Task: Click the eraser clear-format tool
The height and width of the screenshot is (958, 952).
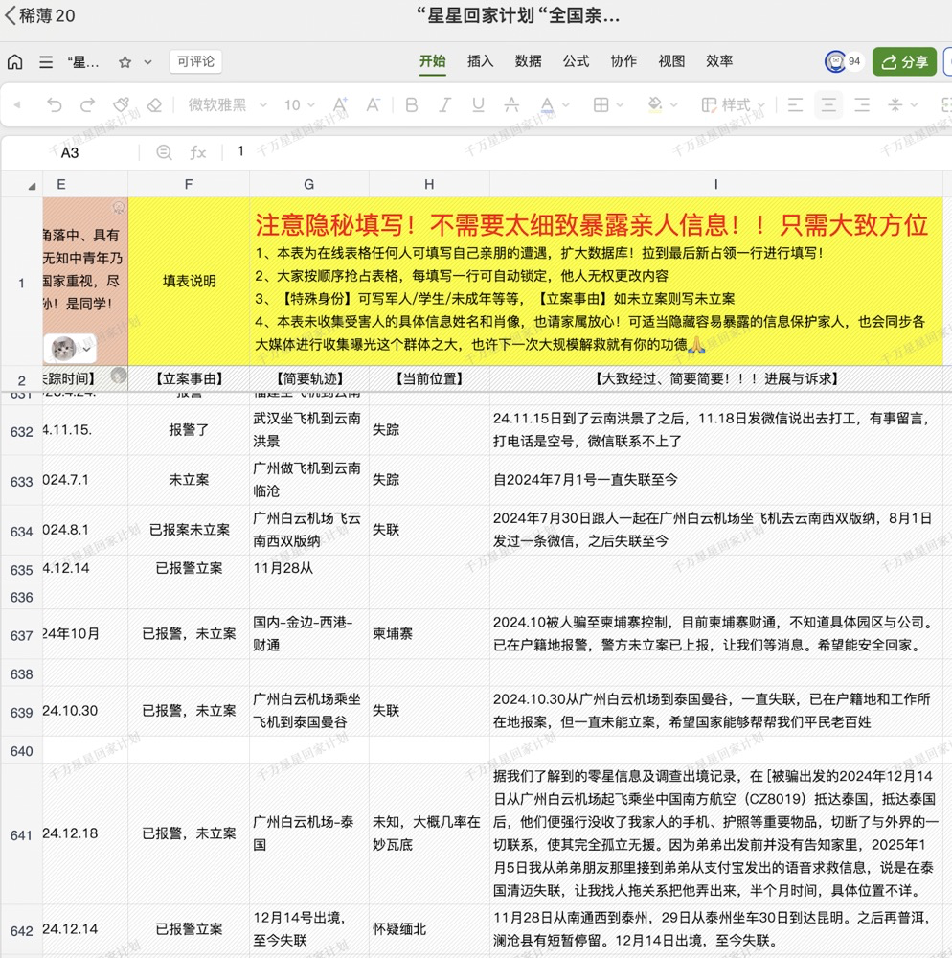Action: tap(154, 105)
